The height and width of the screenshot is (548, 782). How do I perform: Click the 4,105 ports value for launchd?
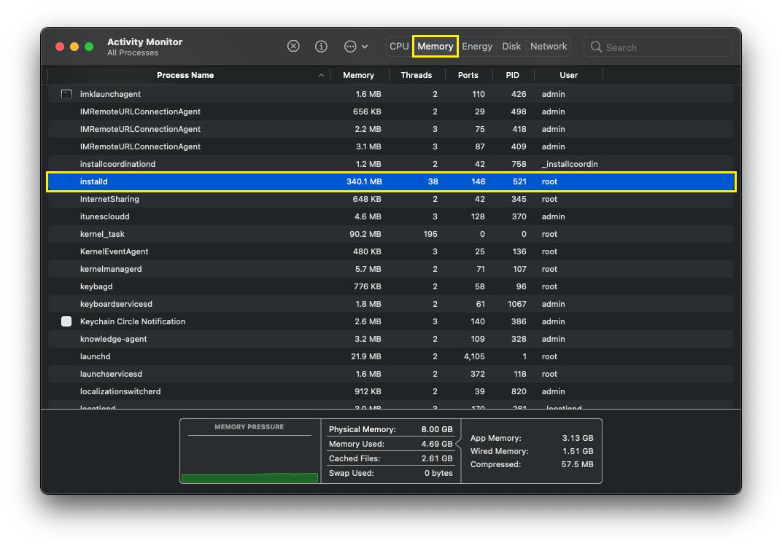click(x=474, y=356)
